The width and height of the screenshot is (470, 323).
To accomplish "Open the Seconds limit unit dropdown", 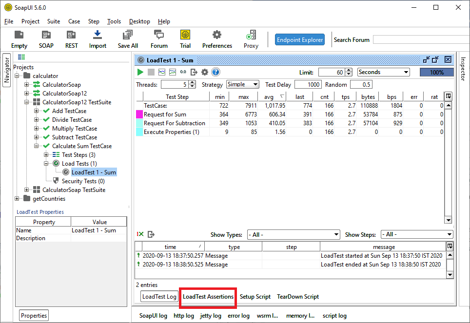I will click(x=383, y=72).
